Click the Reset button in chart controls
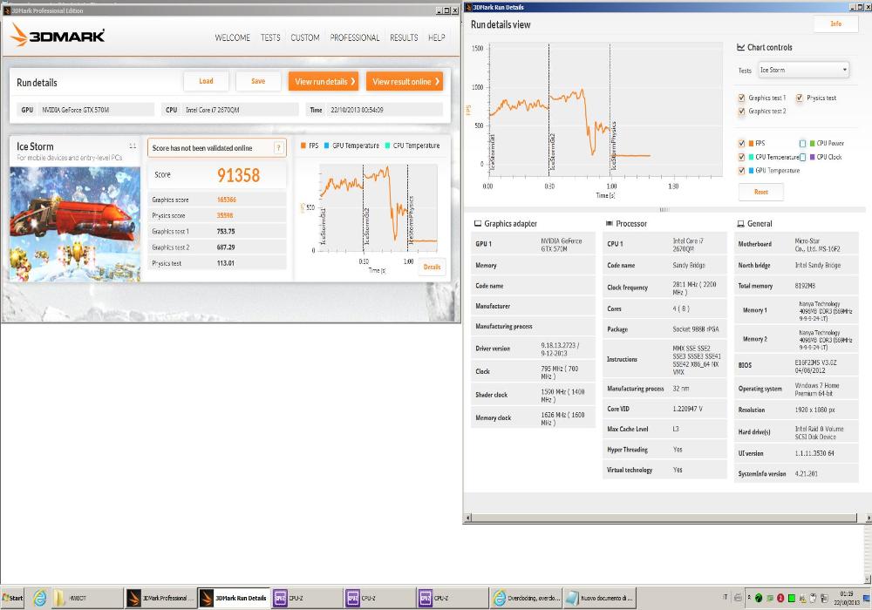Screen dimensions: 872x610 (760, 192)
